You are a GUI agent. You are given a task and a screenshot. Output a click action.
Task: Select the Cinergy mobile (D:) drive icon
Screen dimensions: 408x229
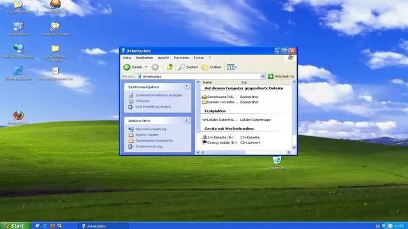205,142
